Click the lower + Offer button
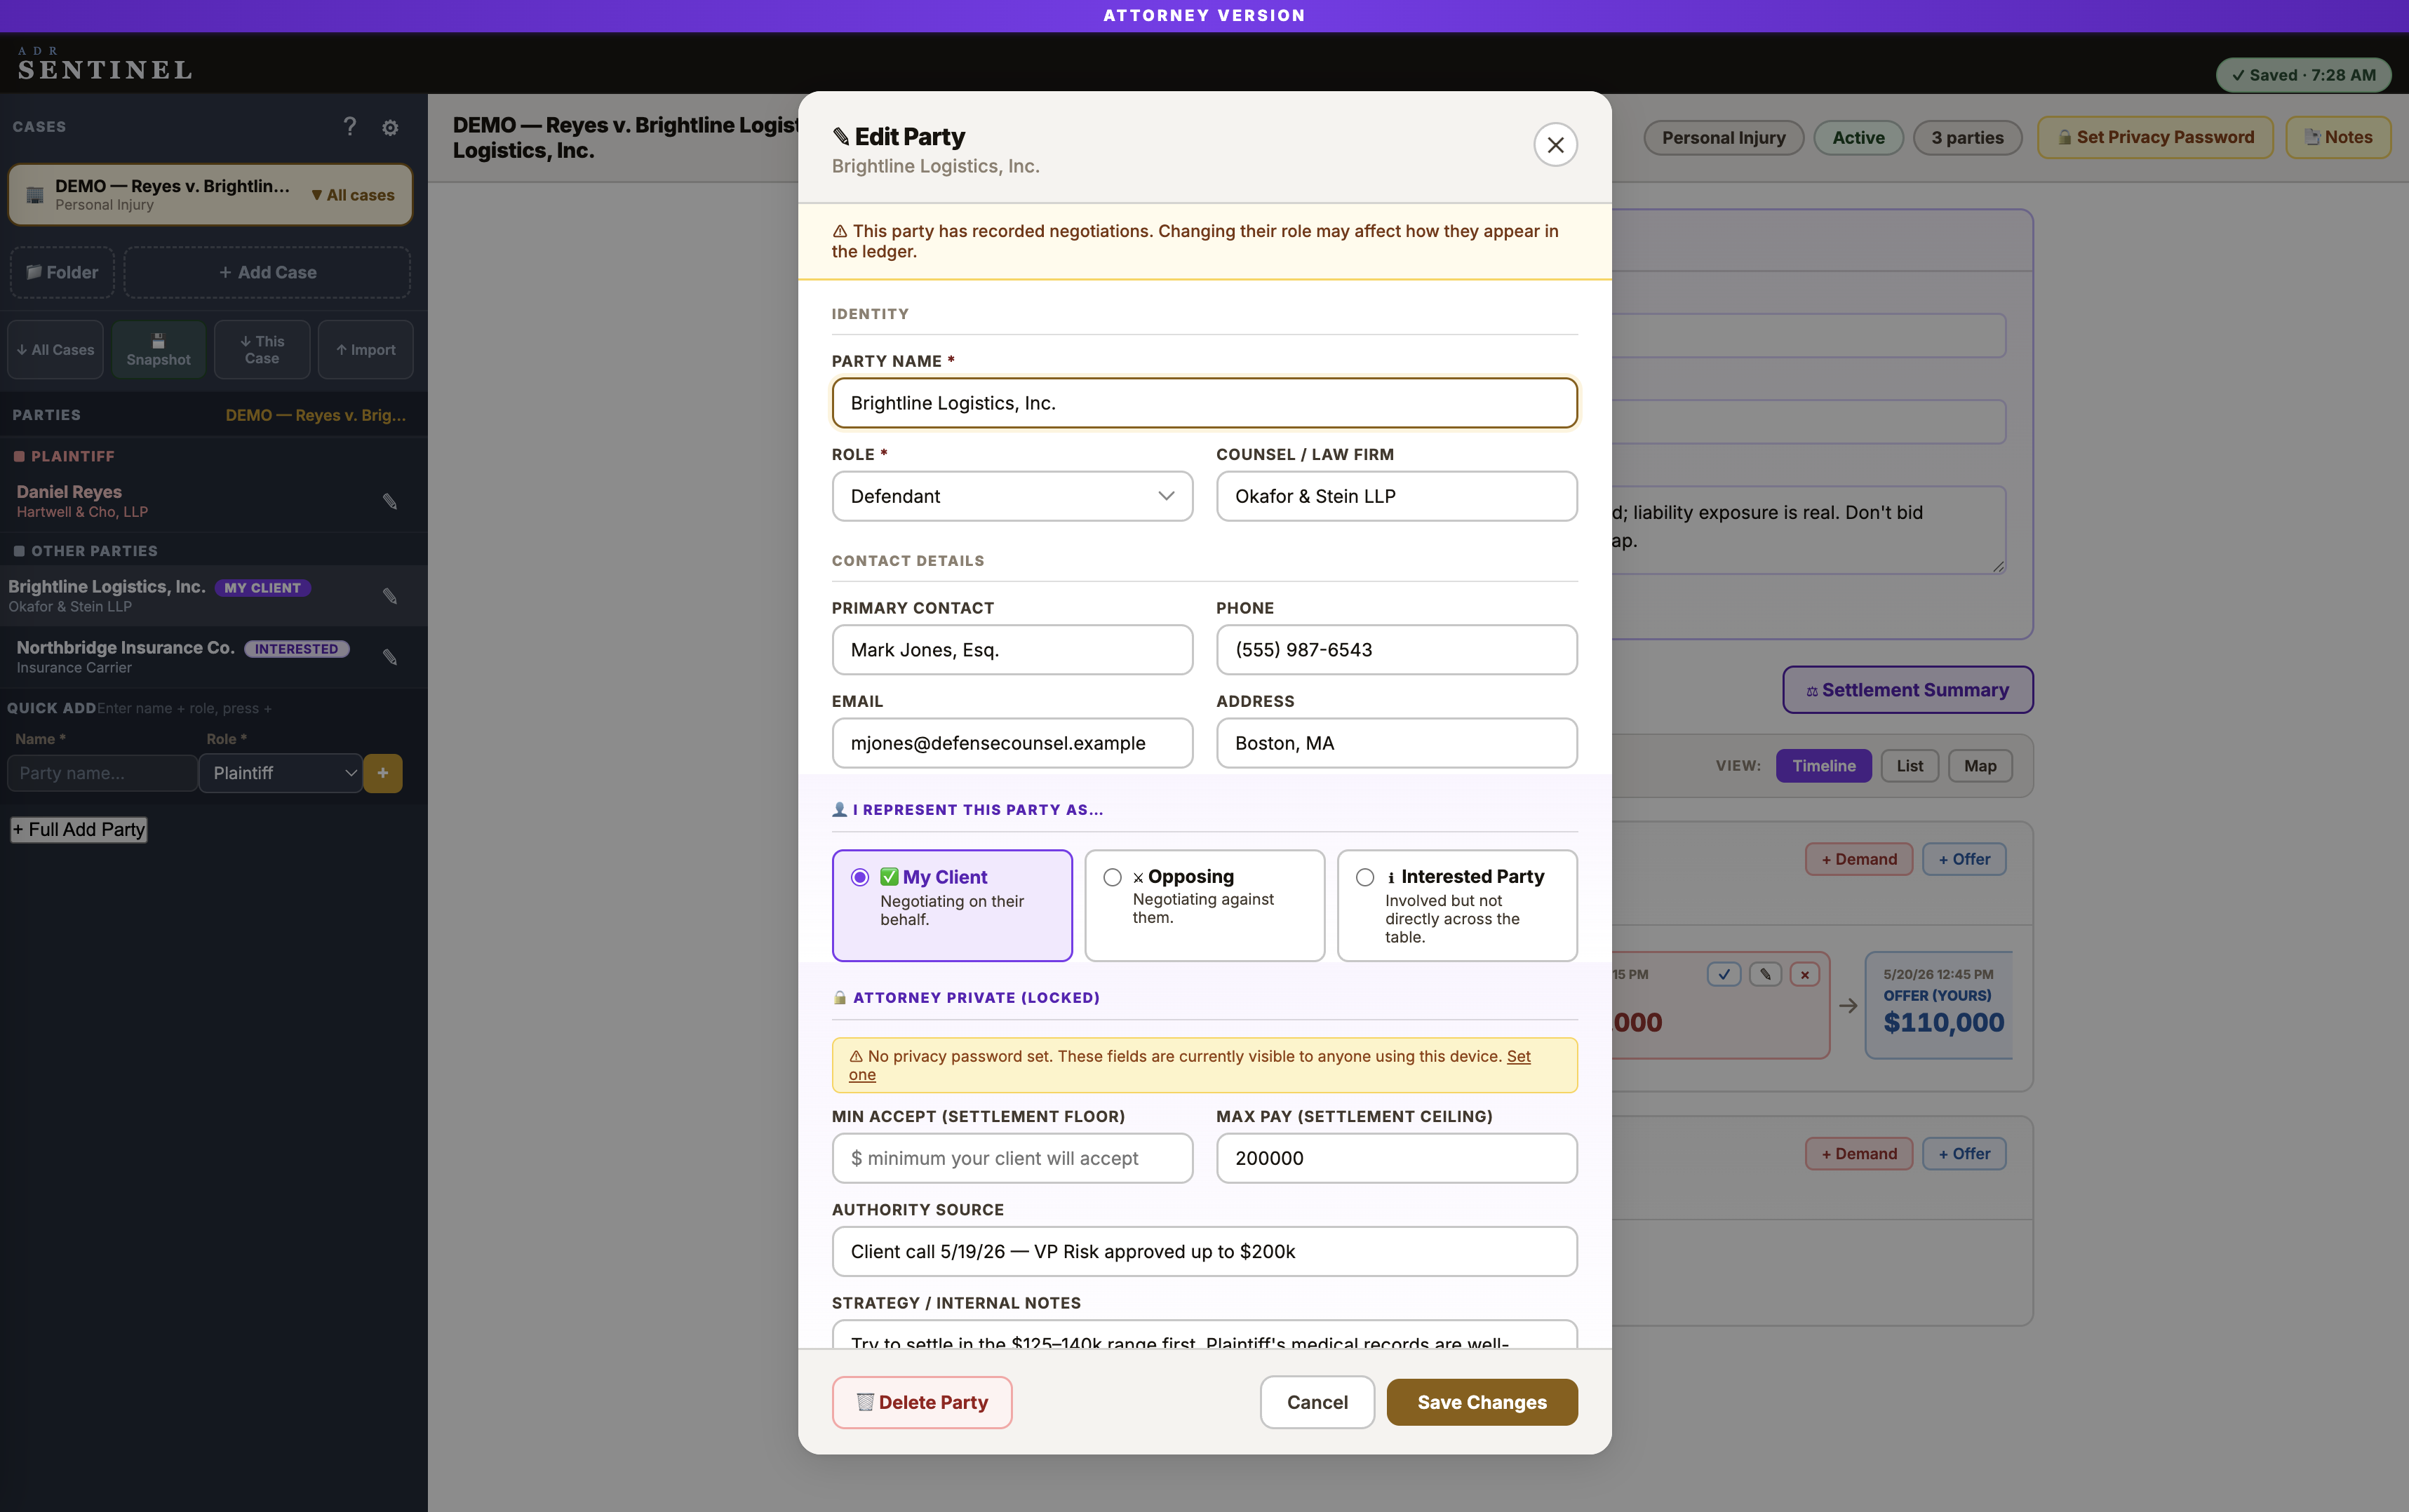Image resolution: width=2409 pixels, height=1512 pixels. (x=1964, y=1153)
